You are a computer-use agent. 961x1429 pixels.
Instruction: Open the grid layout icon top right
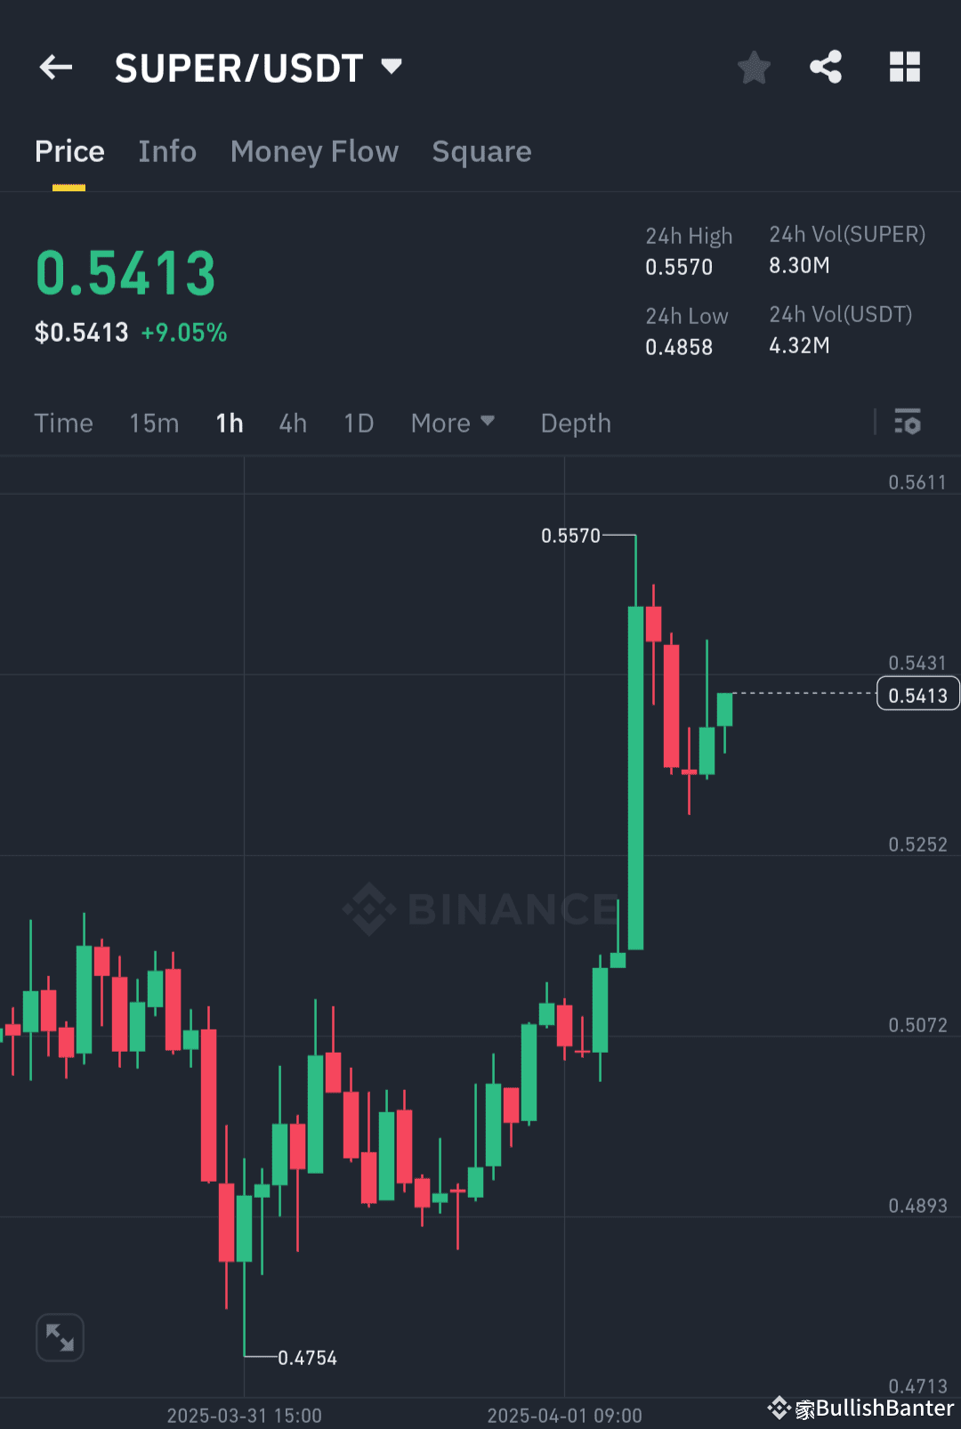click(x=904, y=67)
